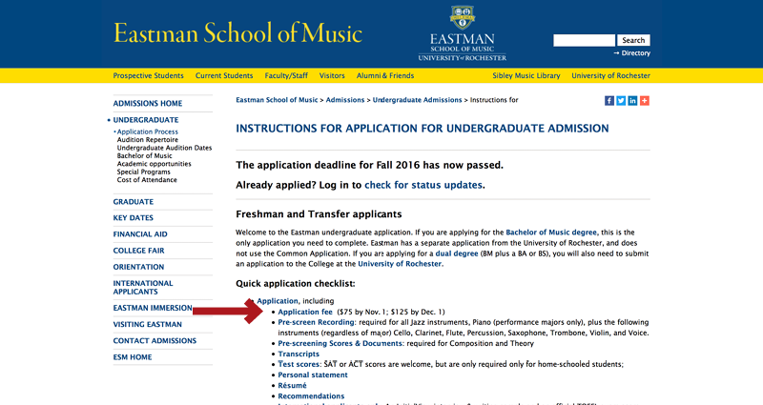The image size is (763, 405).
Task: Click Undergraduate Admissions breadcrumb link
Action: pos(417,100)
